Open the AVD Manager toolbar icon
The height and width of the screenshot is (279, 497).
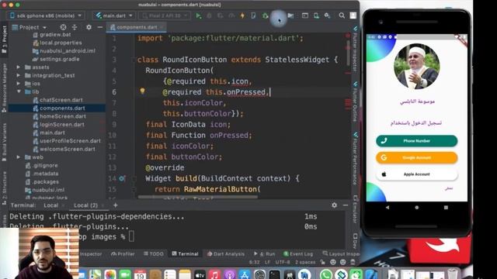(x=316, y=15)
